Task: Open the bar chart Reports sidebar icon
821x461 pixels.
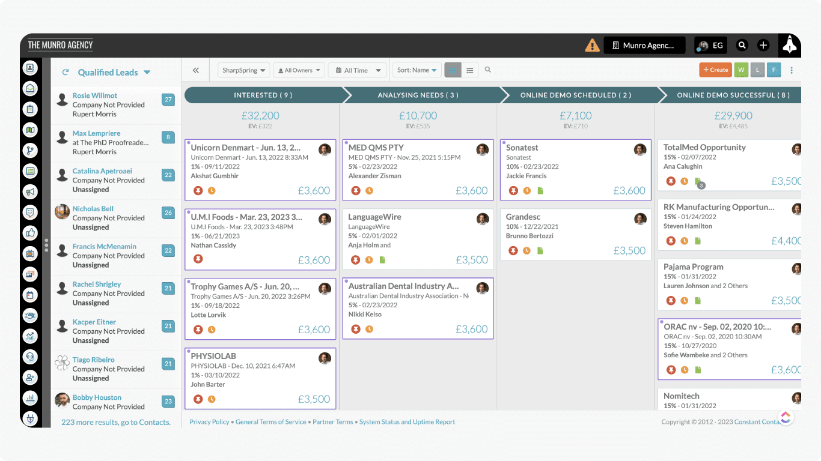Action: point(30,398)
